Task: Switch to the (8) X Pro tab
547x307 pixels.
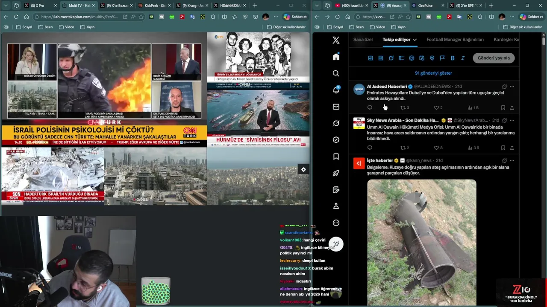Action: (x=41, y=6)
